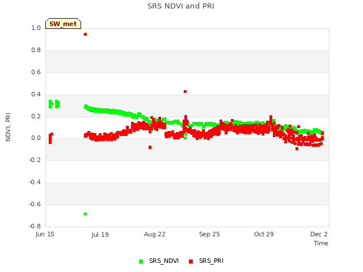Click the Jul 19 x-axis tick label
Image resolution: width=363 pixels, height=272 pixels.
(x=100, y=235)
